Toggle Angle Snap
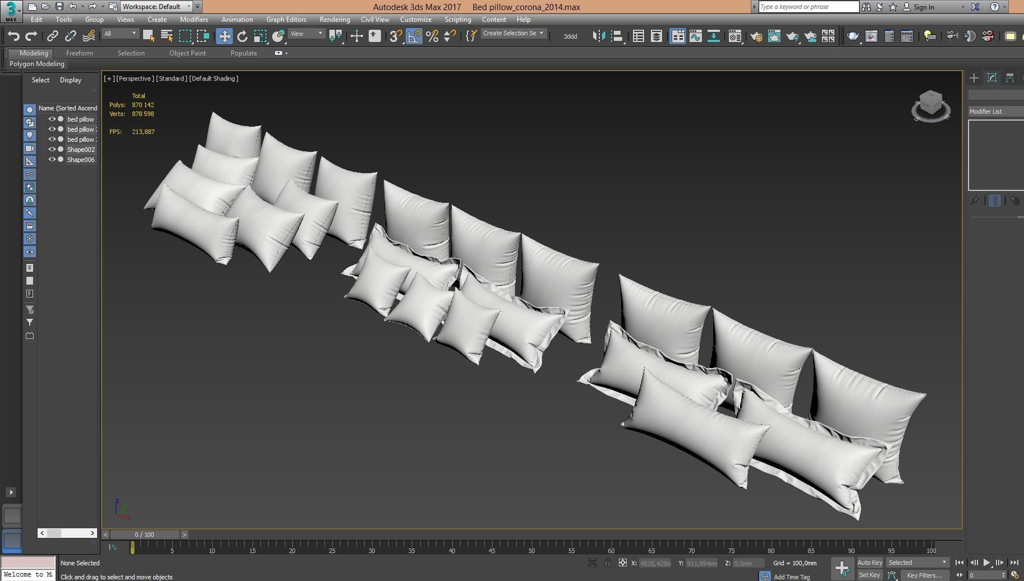 click(414, 36)
